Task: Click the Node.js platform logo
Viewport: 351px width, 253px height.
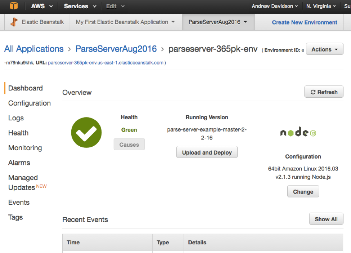Action: click(x=298, y=132)
